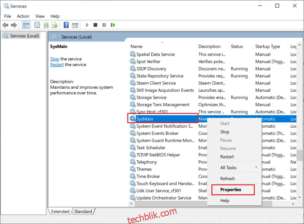Choose Help in the context menu

[x=234, y=200]
